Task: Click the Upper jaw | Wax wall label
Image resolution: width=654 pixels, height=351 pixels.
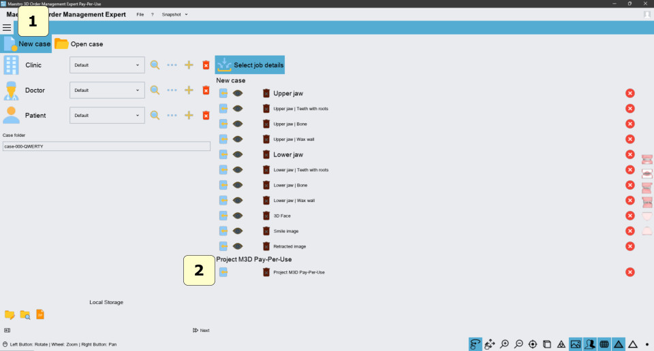Action: click(x=294, y=139)
